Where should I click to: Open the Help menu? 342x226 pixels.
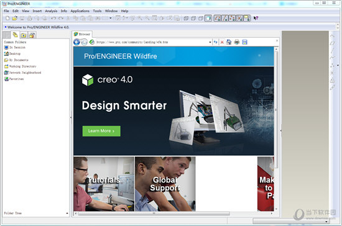click(x=124, y=11)
